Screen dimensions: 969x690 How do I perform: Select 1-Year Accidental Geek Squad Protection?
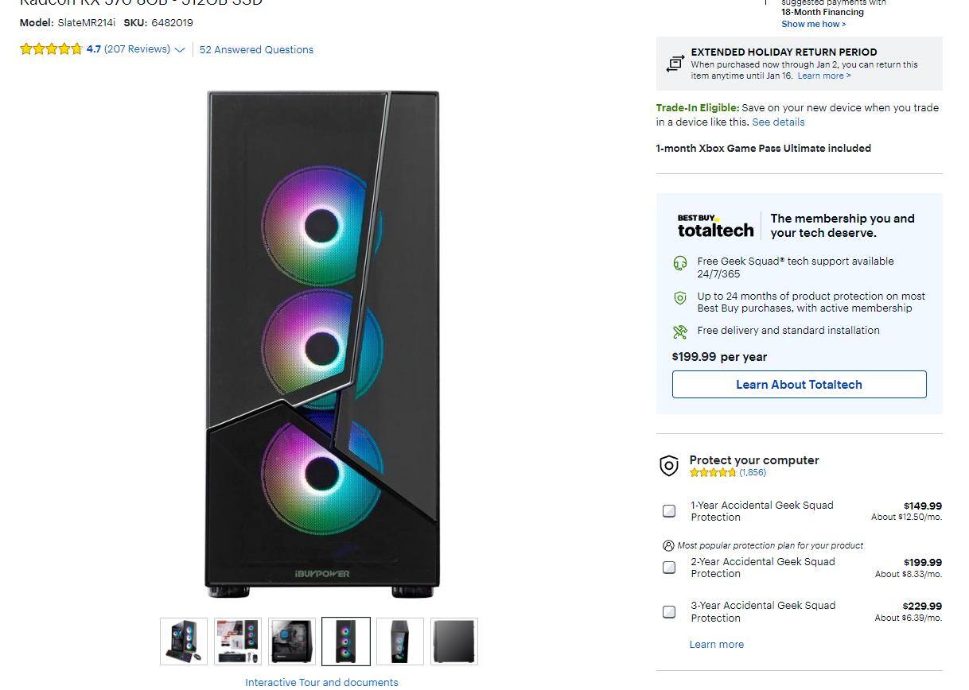pyautogui.click(x=669, y=511)
